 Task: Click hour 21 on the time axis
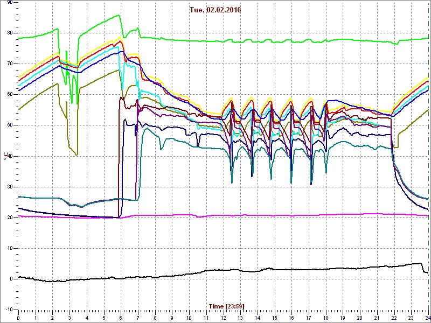[x=377, y=317]
